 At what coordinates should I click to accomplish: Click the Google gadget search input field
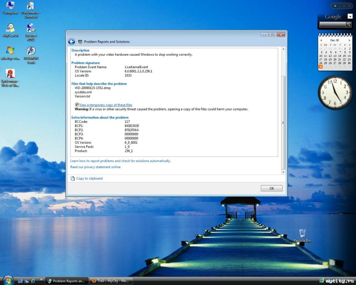[x=332, y=24]
